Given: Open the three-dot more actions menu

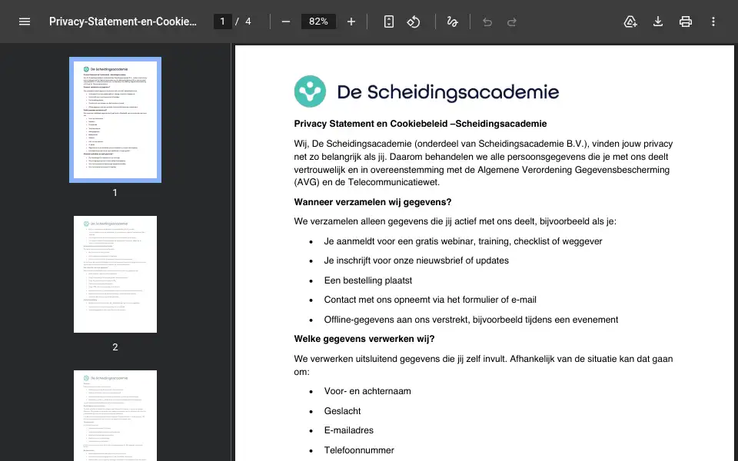Looking at the screenshot, I should 713,22.
